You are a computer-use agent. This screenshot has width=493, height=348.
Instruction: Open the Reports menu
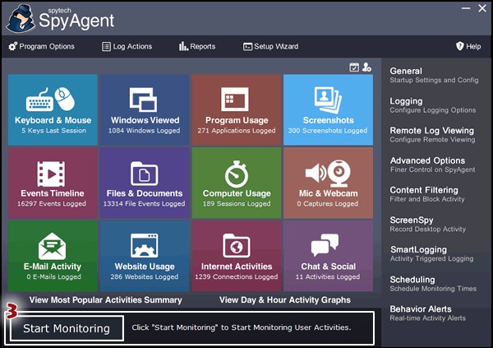pyautogui.click(x=197, y=47)
